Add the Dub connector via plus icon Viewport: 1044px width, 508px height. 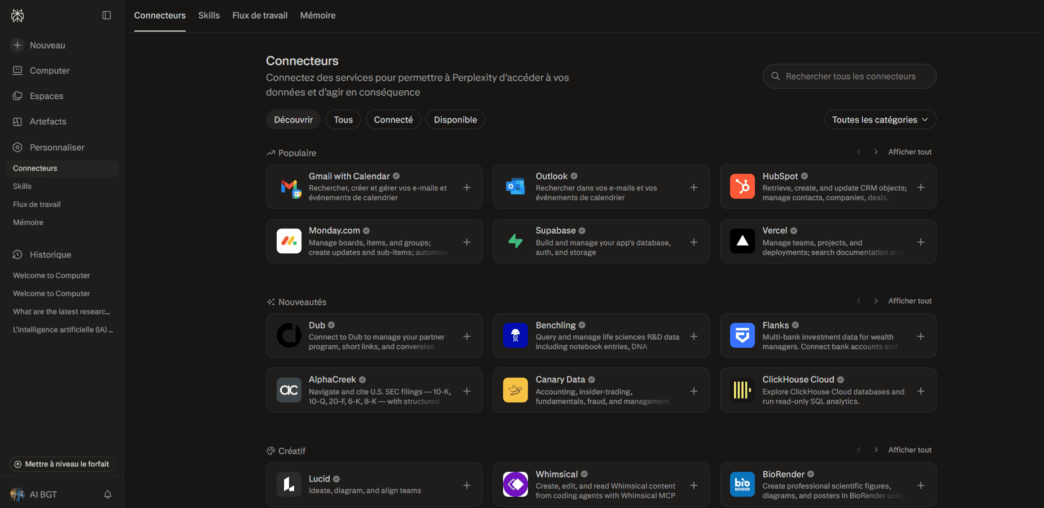pos(467,336)
